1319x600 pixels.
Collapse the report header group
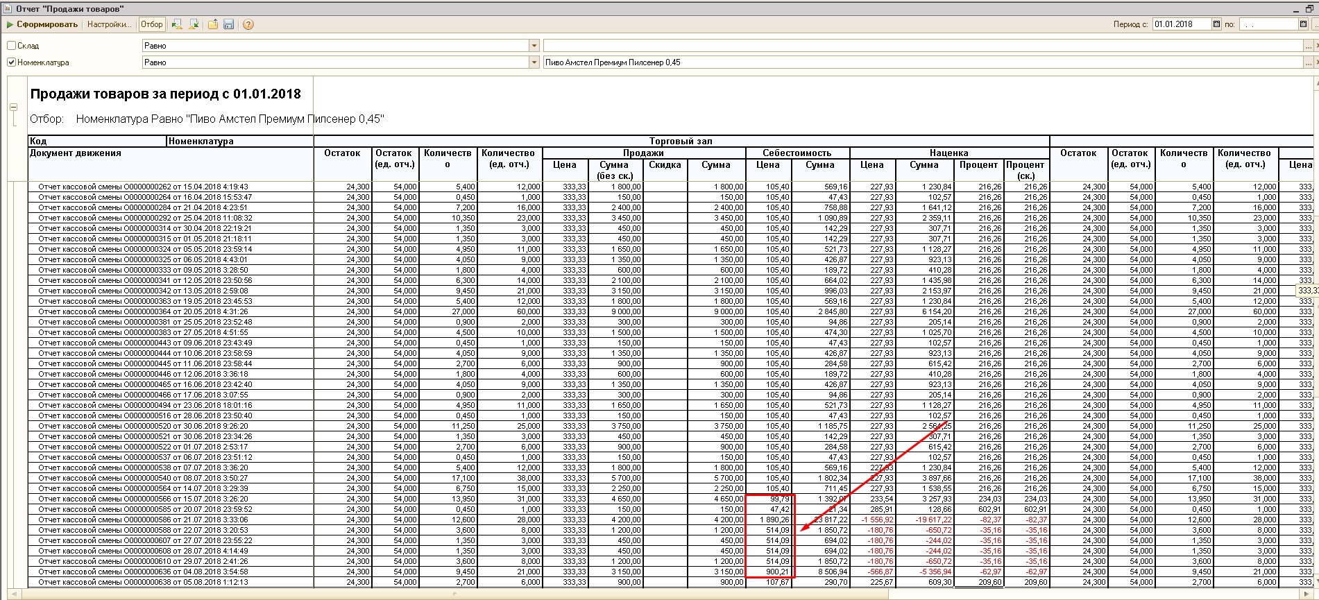13,107
